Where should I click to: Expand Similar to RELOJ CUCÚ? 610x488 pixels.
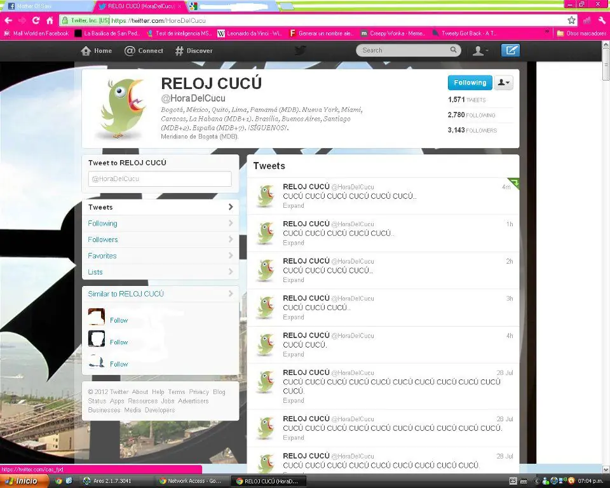click(160, 294)
